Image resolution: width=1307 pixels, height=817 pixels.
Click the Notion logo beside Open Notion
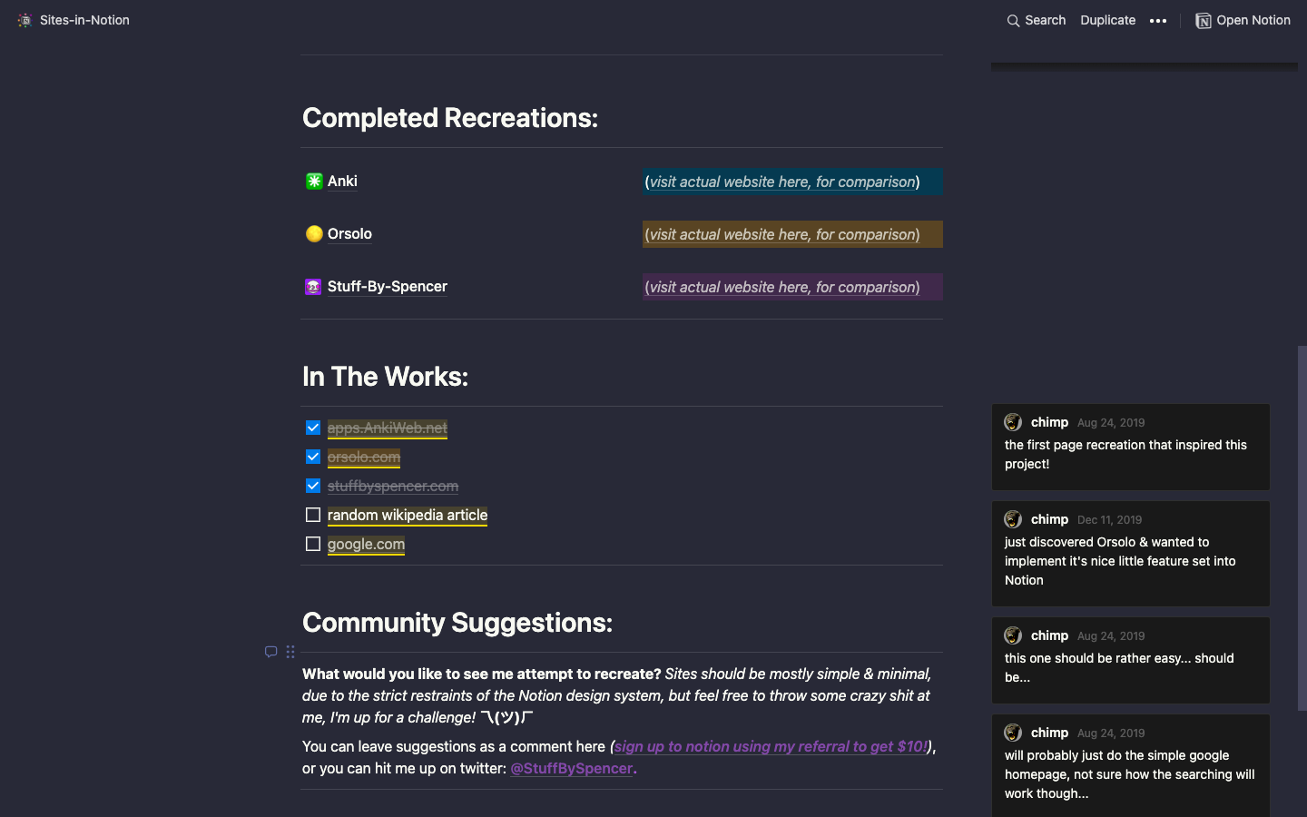coord(1204,20)
